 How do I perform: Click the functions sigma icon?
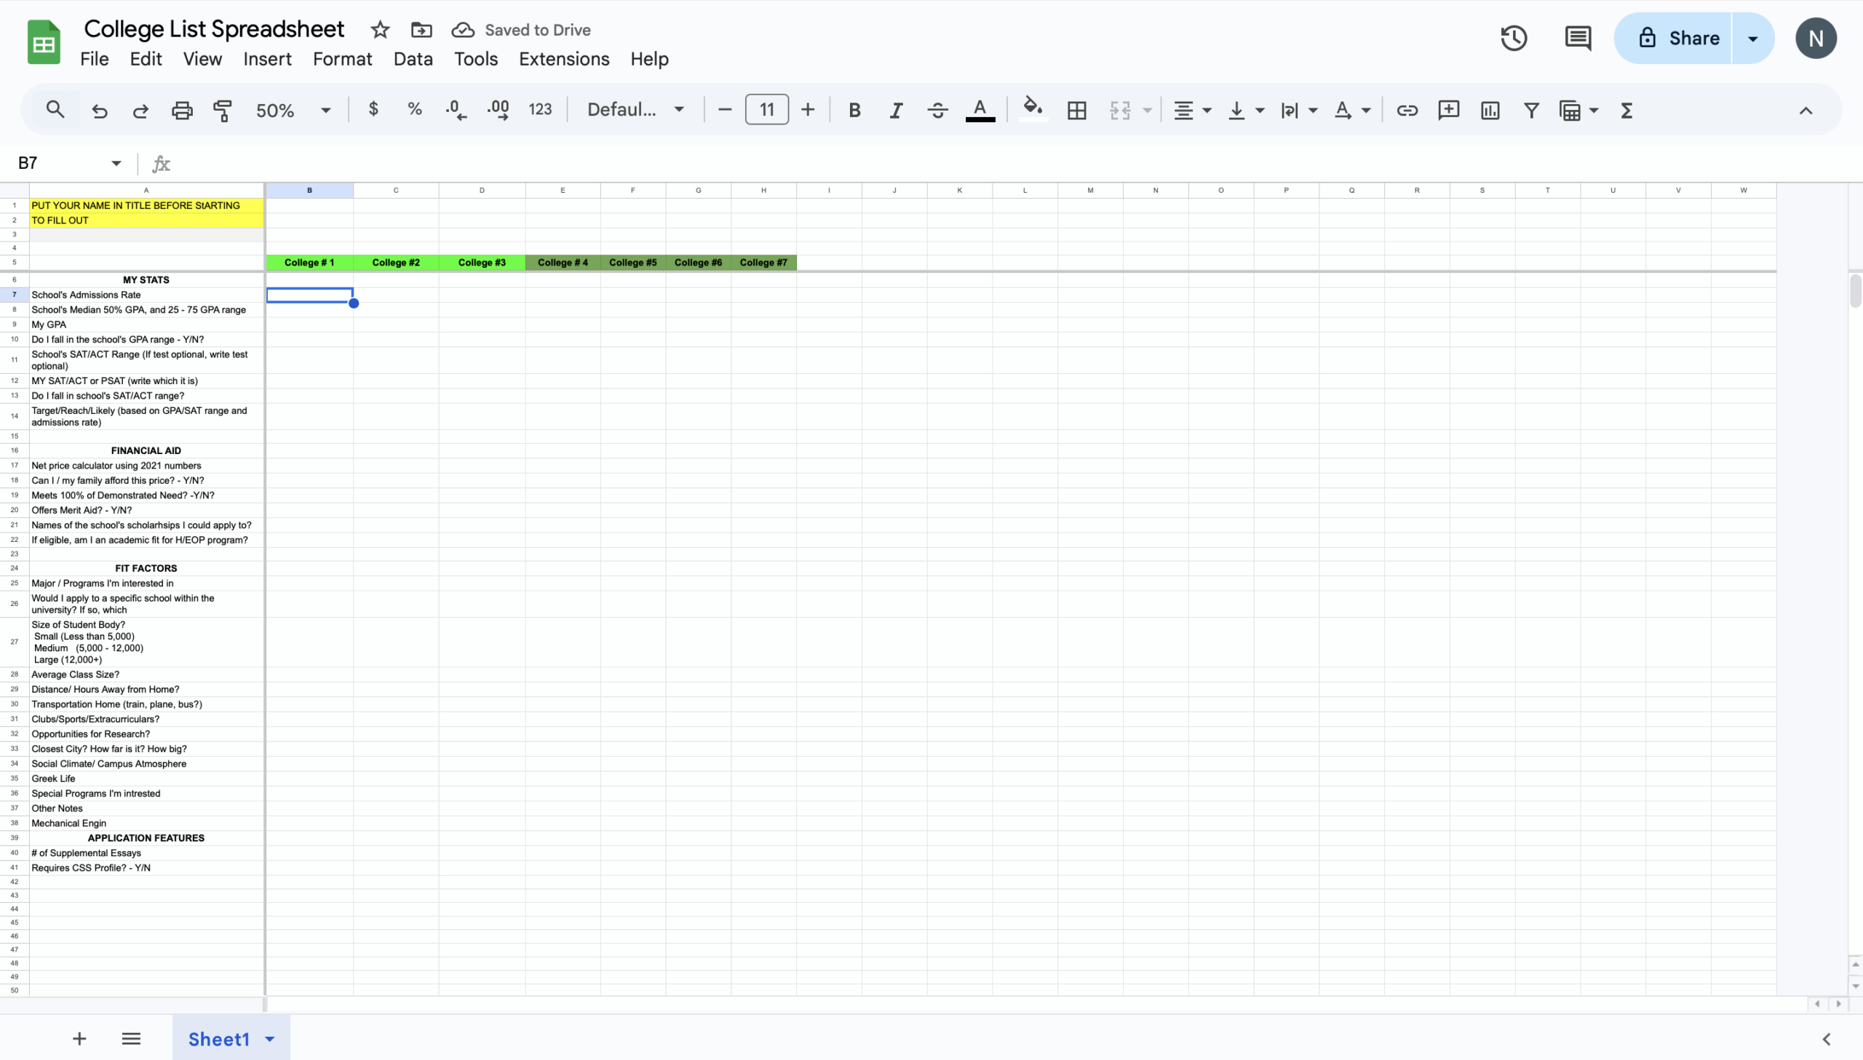click(x=1626, y=110)
